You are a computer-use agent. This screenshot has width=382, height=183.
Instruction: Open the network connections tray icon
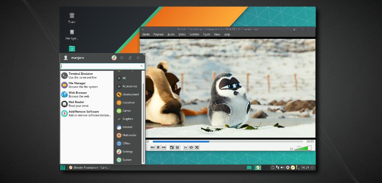278,167
